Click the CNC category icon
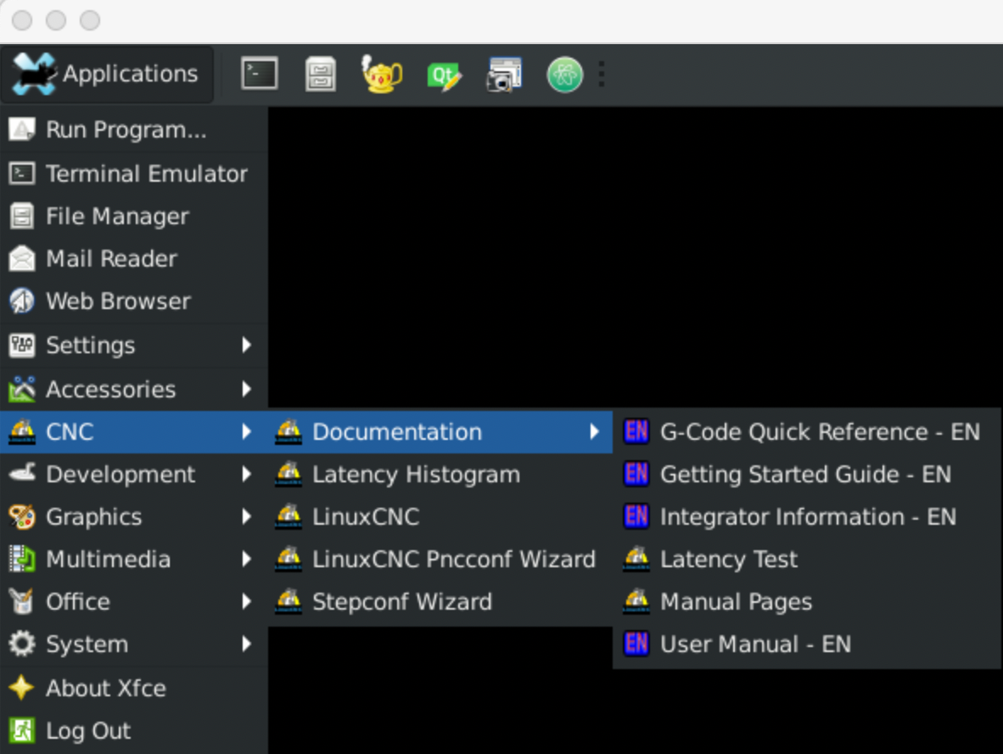The width and height of the screenshot is (1003, 754). coord(22,432)
